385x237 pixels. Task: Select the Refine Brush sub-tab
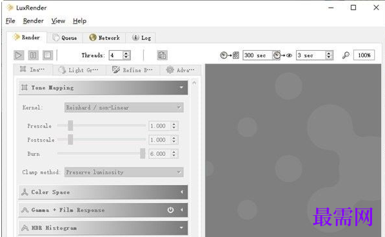click(133, 70)
